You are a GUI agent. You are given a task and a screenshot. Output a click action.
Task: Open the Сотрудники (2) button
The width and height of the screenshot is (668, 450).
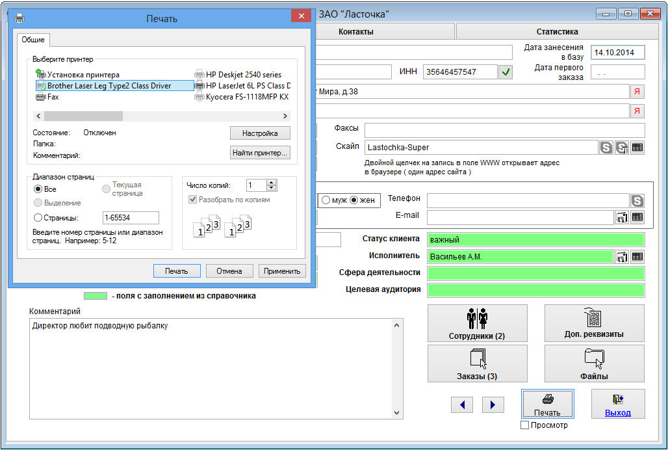coord(476,323)
